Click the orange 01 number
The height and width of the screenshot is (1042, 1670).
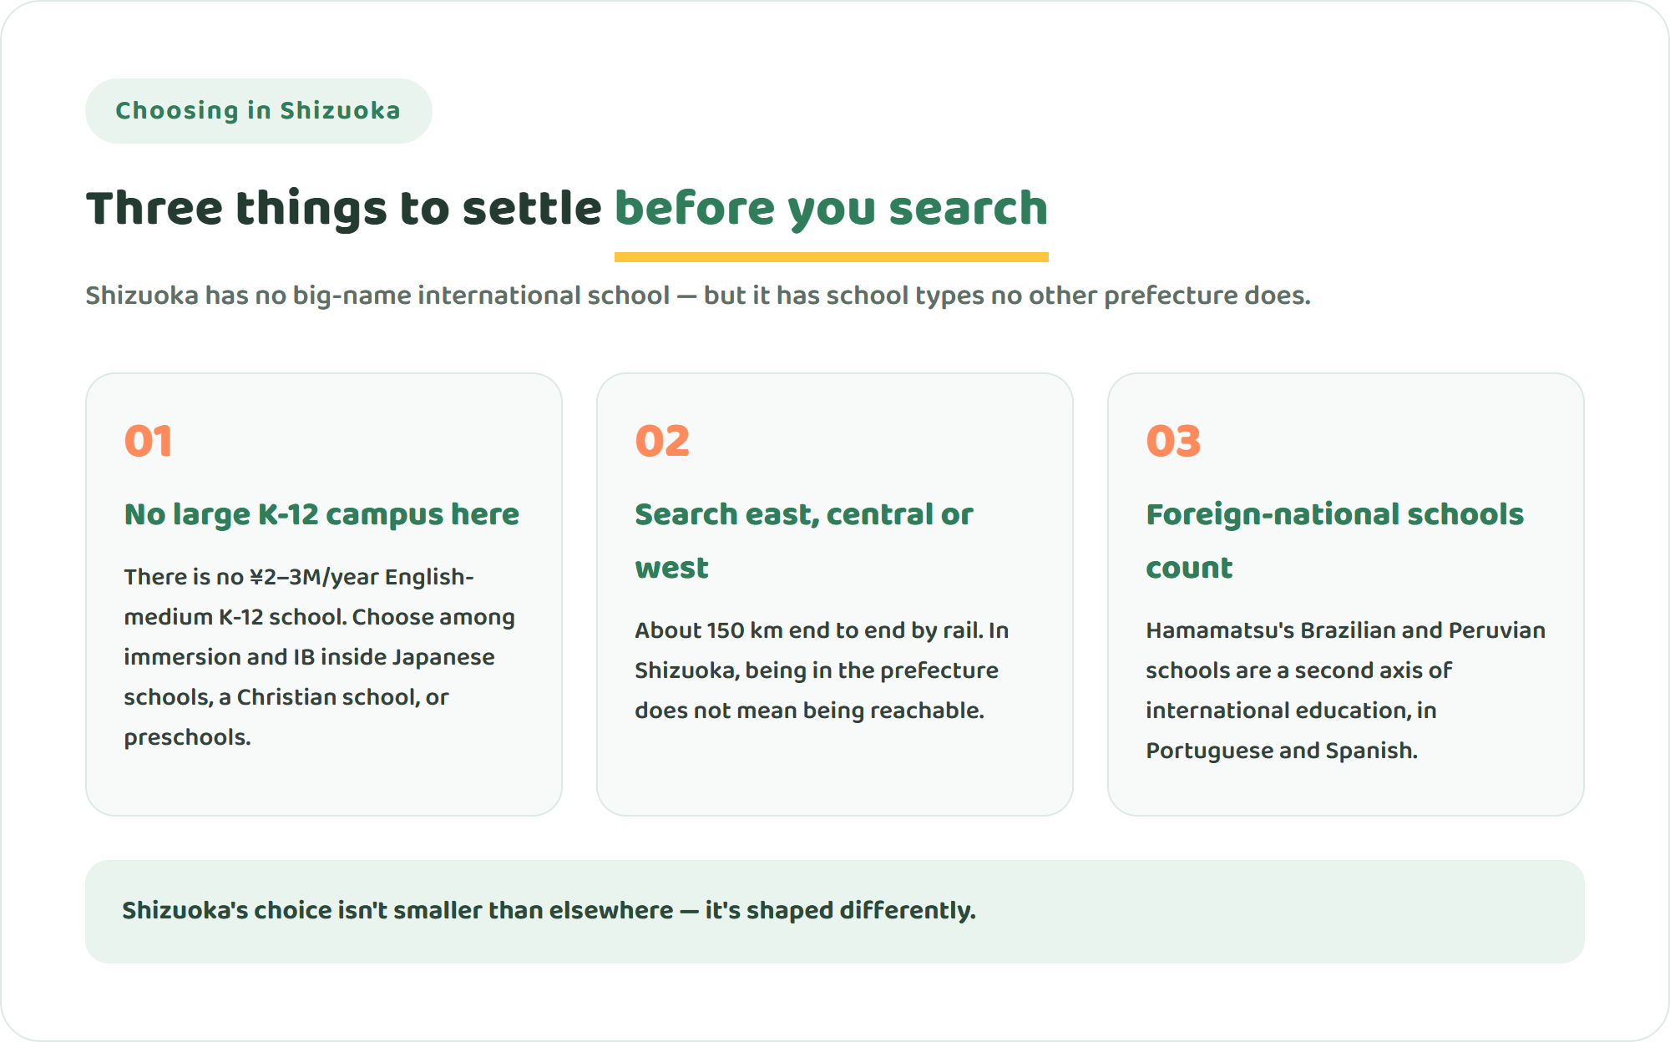[149, 441]
